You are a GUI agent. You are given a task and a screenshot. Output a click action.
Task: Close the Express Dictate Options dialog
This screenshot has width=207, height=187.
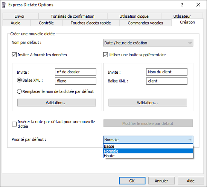pyautogui.click(x=198, y=5)
